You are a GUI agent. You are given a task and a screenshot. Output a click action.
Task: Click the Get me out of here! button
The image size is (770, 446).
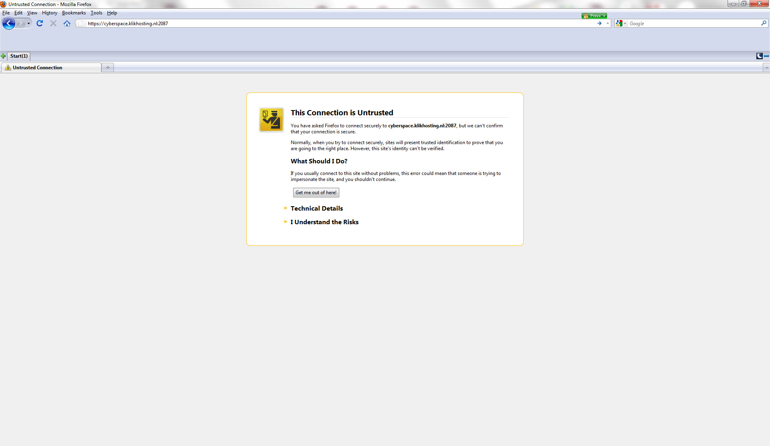[x=316, y=193]
